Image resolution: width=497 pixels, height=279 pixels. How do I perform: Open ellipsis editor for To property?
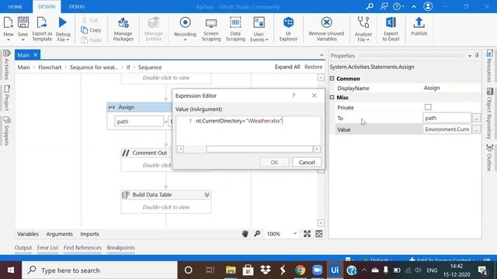476,118
